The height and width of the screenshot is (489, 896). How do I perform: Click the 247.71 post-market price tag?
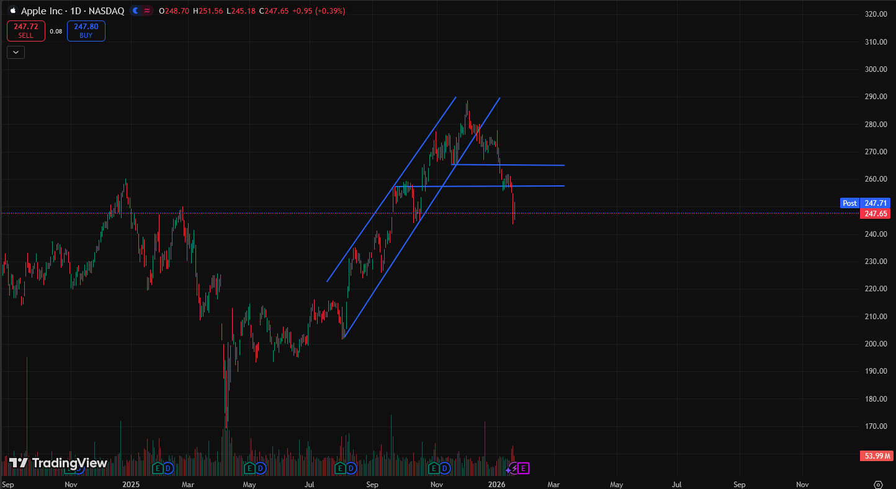pyautogui.click(x=876, y=203)
